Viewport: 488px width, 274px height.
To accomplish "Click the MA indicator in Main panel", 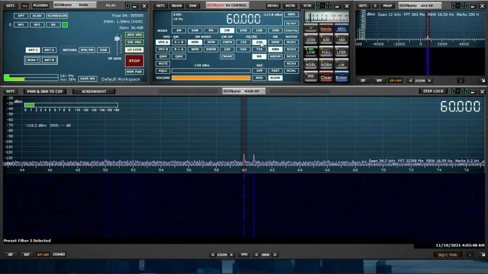I will coord(25,6).
